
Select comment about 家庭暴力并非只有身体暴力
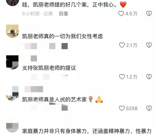87,131
